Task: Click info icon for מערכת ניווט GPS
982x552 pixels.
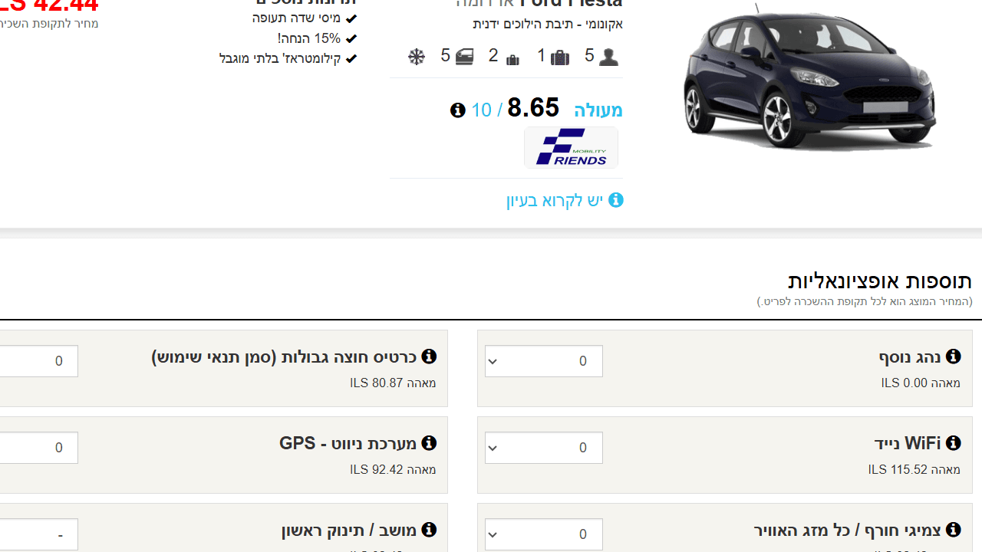Action: tap(429, 443)
